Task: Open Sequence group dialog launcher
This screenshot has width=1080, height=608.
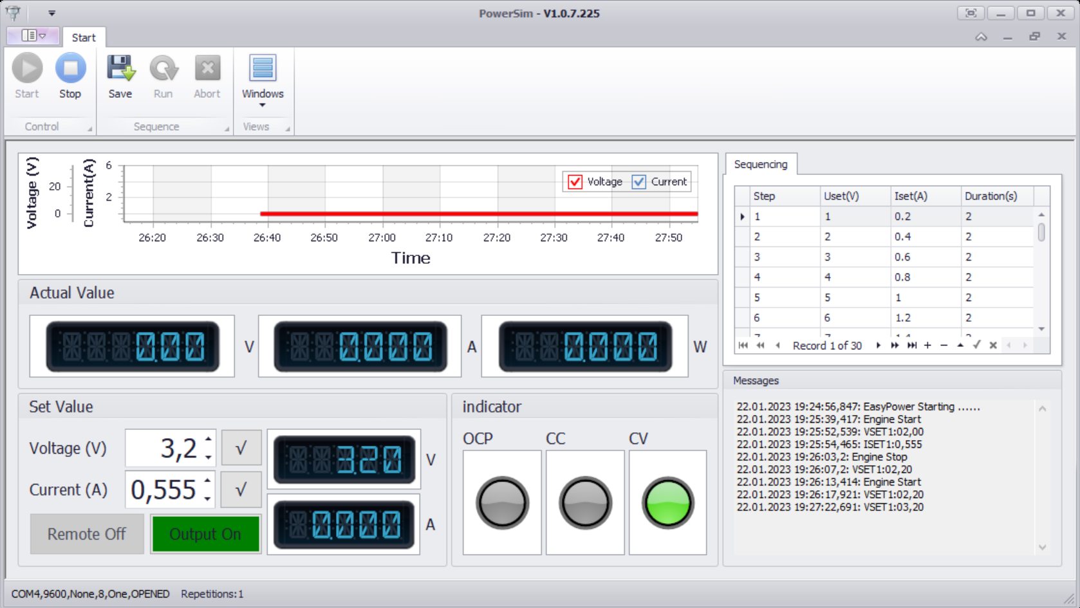Action: [227, 129]
